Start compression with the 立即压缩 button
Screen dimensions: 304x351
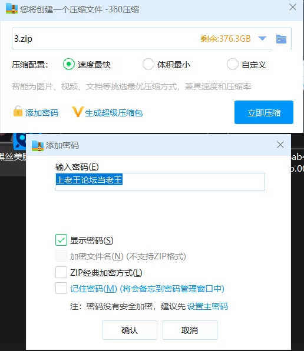264,112
